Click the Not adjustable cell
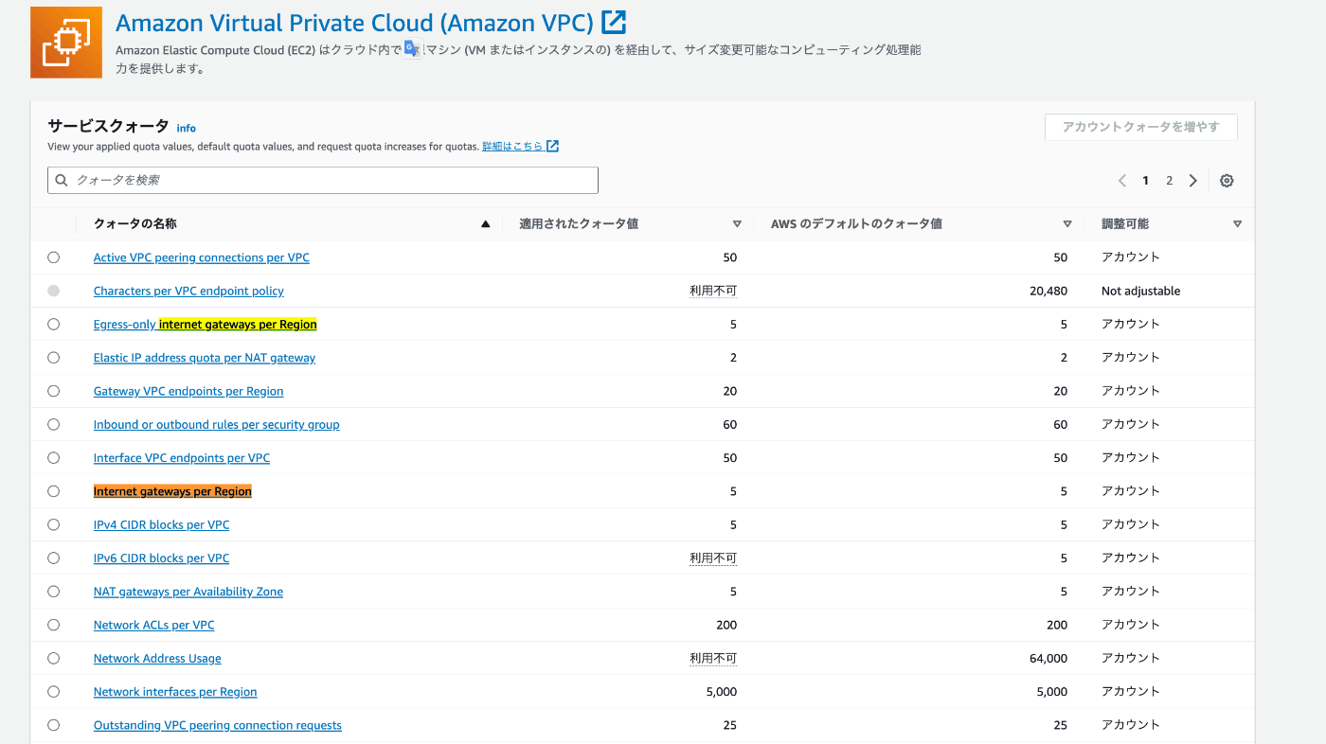Viewport: 1326px width, 744px height. [x=1140, y=291]
